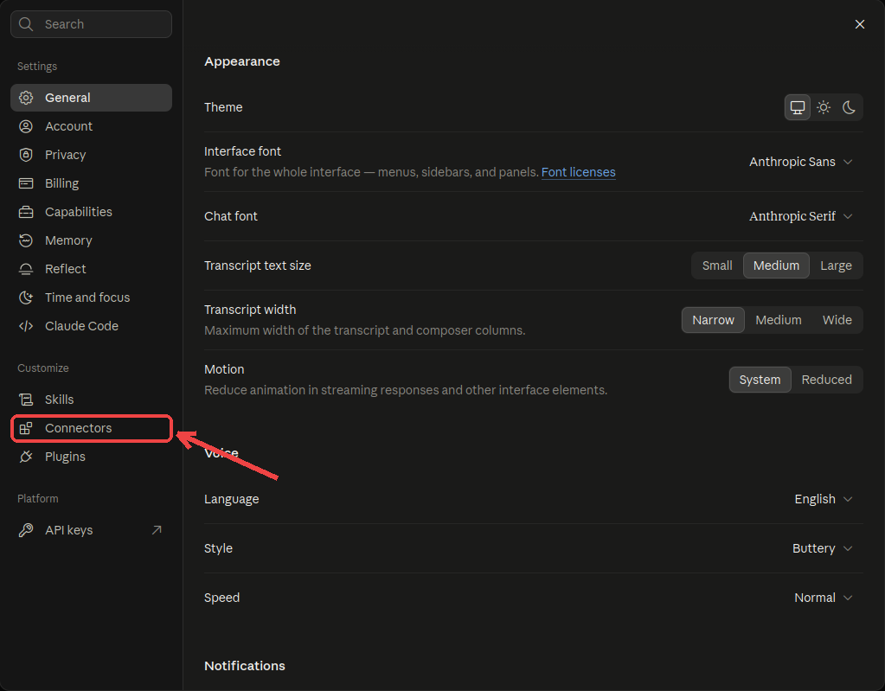Viewport: 885px width, 691px height.
Task: Open the Skills label under Customize
Action: [60, 400]
